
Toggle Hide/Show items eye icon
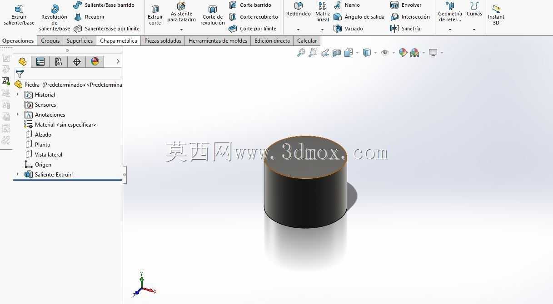coord(385,53)
